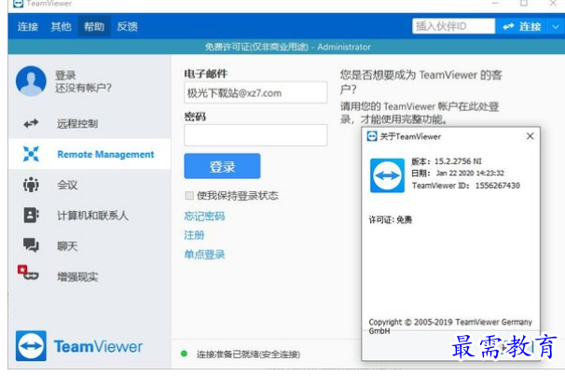
Task: Open the 帮助 menu
Action: [x=94, y=26]
